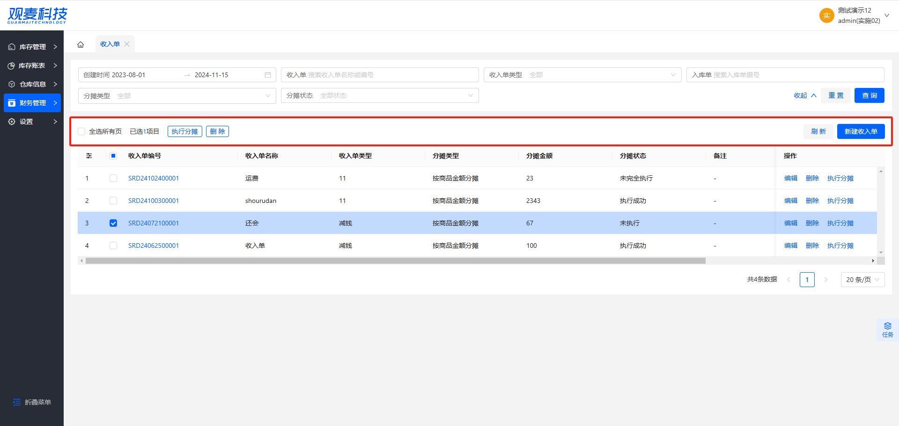Go to next page arrow in pagination
This screenshot has height=426, width=899.
(x=826, y=280)
